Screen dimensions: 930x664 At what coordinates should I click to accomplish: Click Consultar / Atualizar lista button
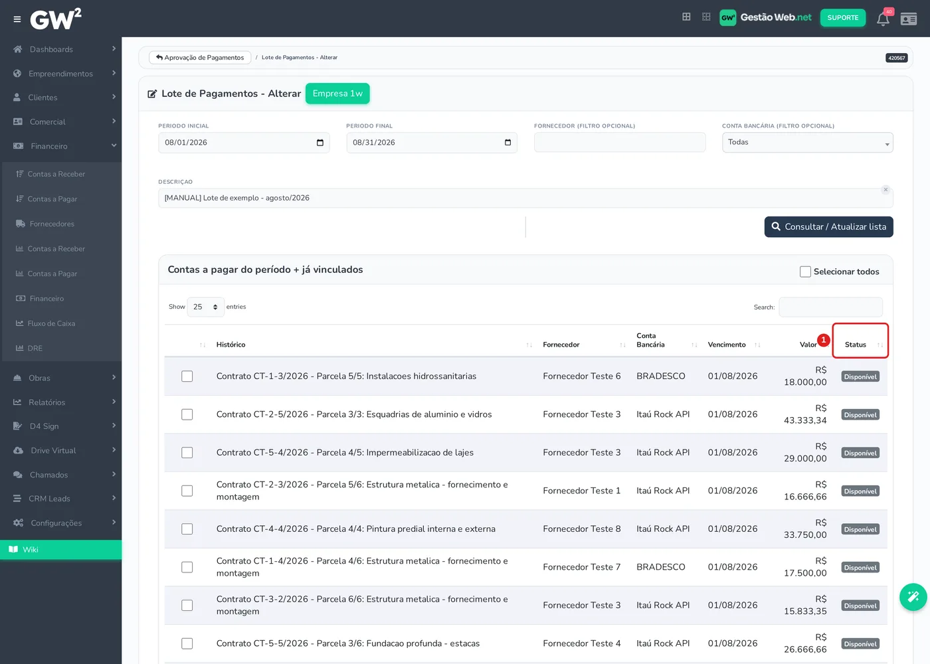[x=828, y=227]
